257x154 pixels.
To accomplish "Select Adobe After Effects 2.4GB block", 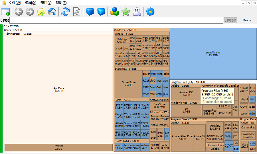I will point(182,138).
